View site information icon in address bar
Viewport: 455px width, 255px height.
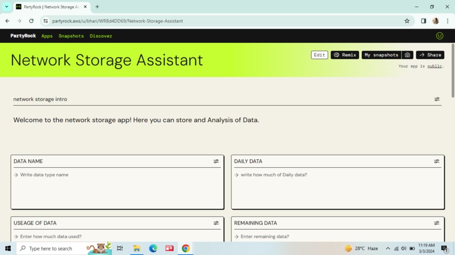pos(46,21)
